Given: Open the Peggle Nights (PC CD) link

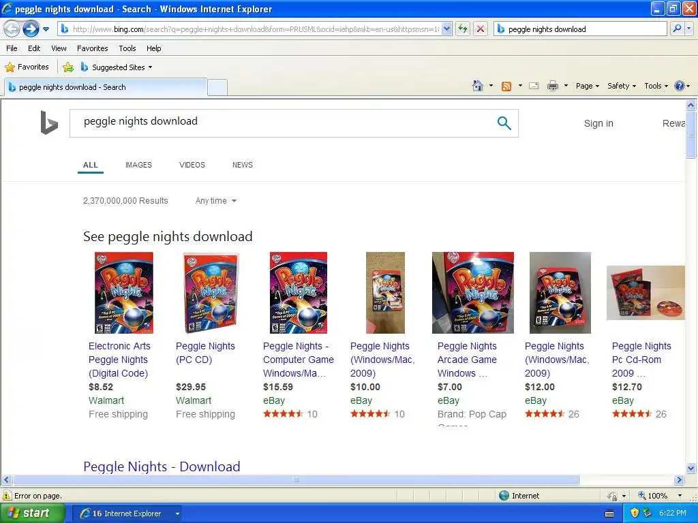Looking at the screenshot, I should click(204, 353).
